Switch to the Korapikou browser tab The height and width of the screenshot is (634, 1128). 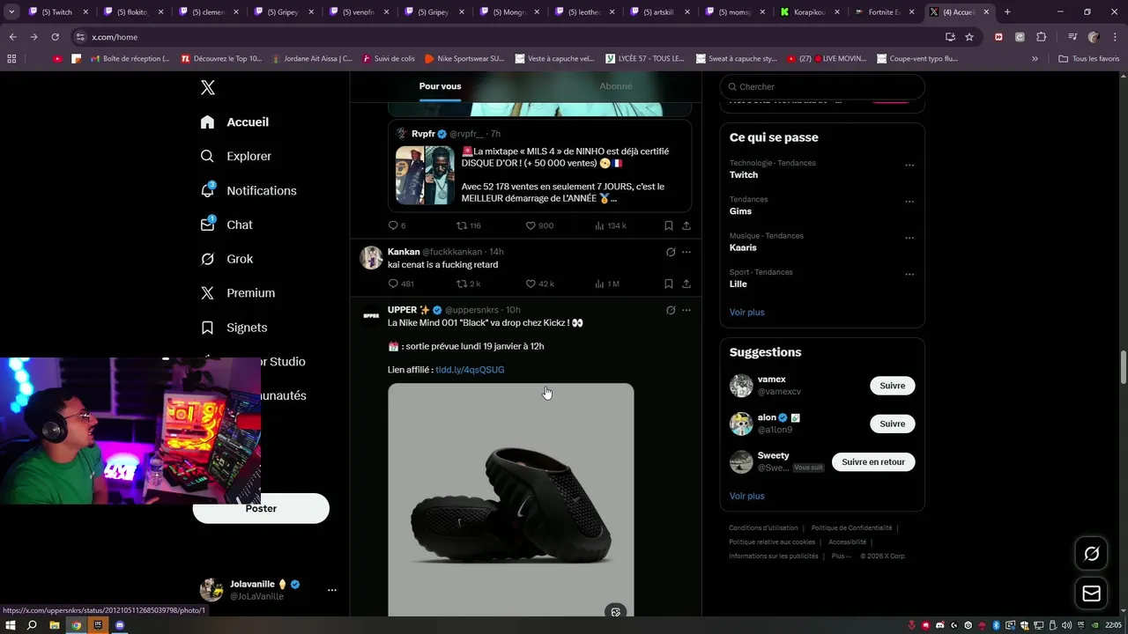pos(809,12)
